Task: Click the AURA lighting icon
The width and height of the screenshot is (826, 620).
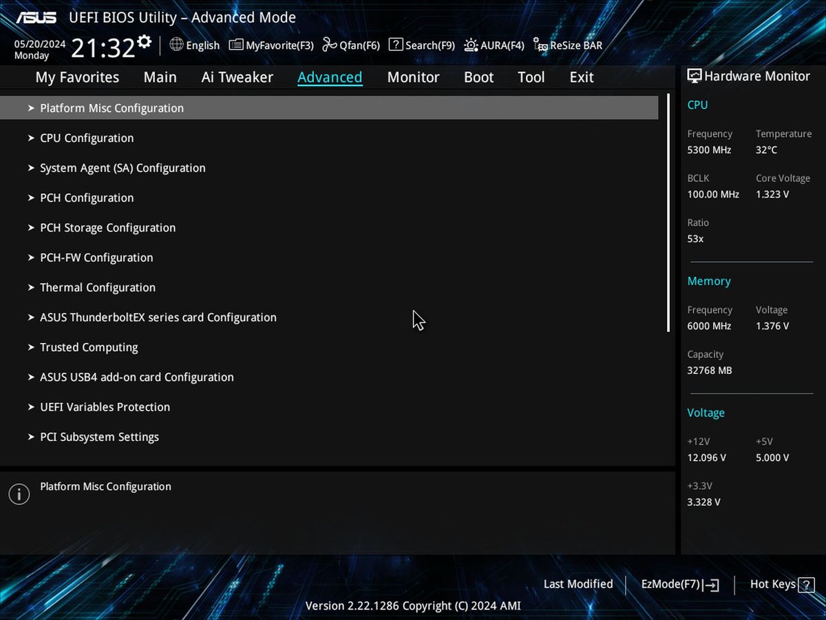Action: (x=471, y=45)
